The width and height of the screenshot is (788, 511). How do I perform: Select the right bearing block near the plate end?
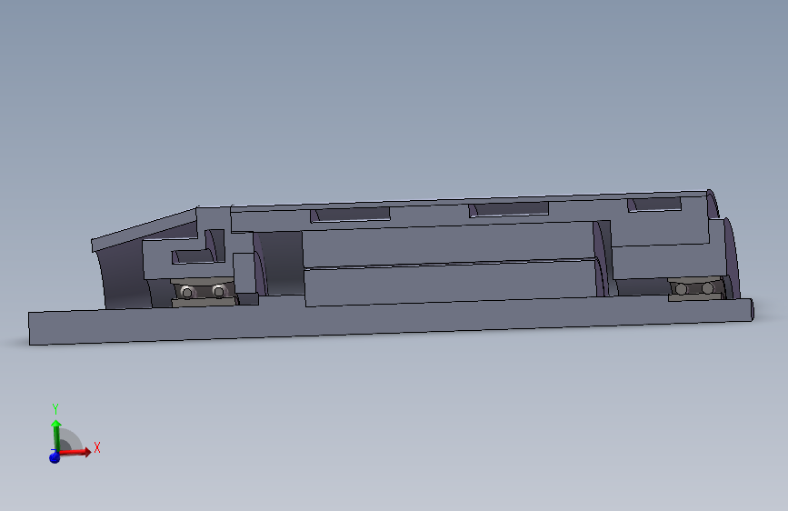pos(695,289)
